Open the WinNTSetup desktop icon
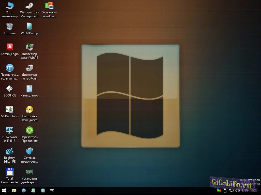This screenshot has width=261, height=195. 30,26
